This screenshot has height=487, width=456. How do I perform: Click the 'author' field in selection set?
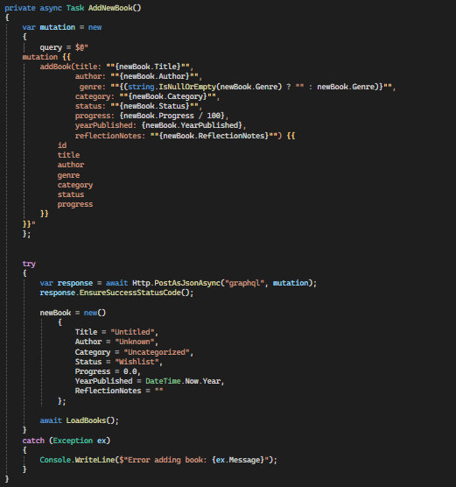[x=71, y=165]
